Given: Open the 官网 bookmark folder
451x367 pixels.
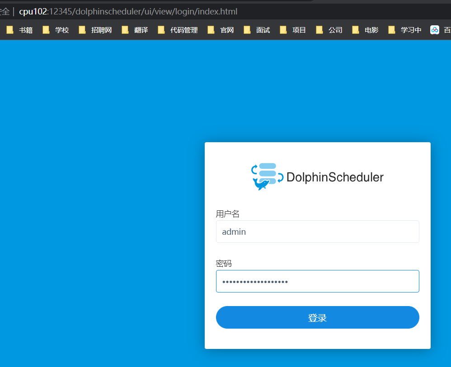Looking at the screenshot, I should pos(221,30).
